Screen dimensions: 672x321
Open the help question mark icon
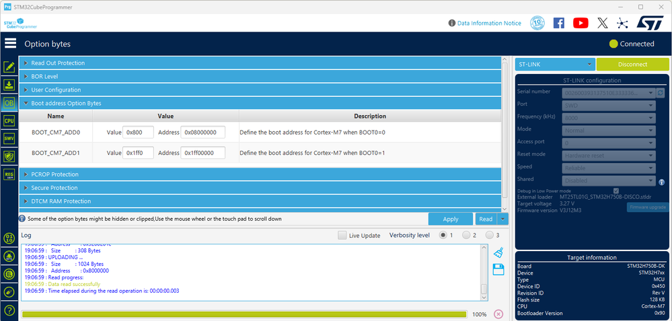point(9,310)
